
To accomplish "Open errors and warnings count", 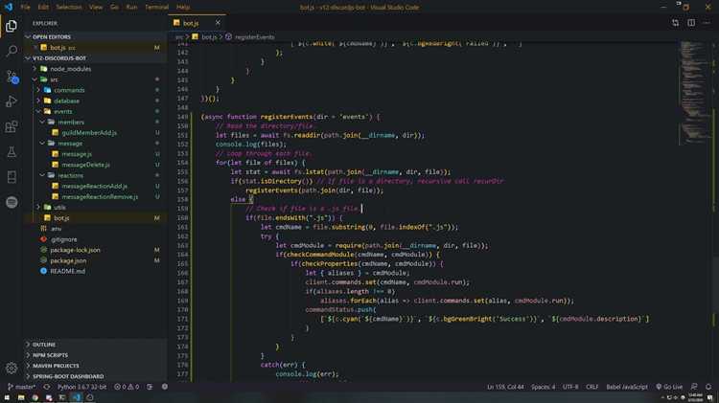I will [x=127, y=387].
